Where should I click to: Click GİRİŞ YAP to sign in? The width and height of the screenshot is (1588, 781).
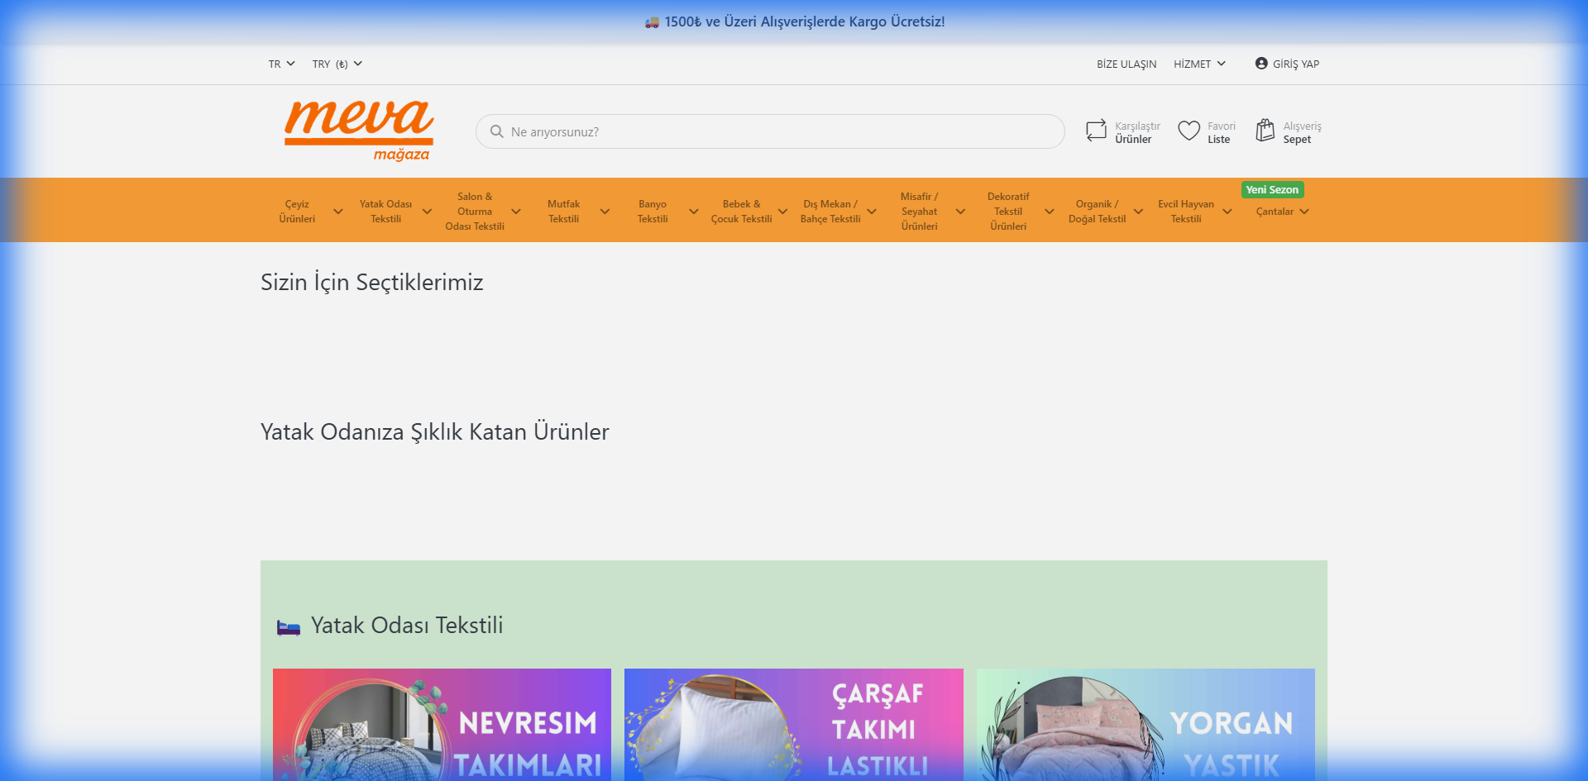pyautogui.click(x=1295, y=64)
